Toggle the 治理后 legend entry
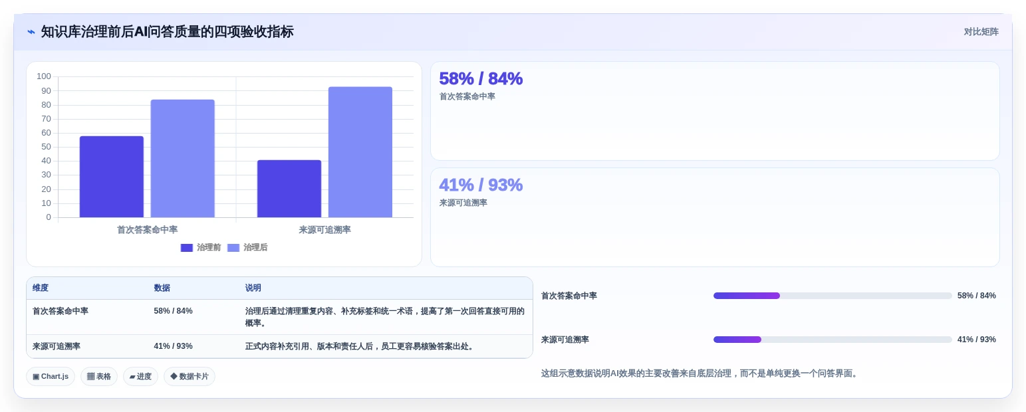 click(247, 247)
